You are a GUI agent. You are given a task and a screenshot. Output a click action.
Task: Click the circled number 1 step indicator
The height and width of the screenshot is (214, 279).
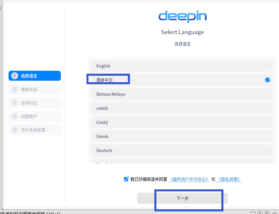[x=15, y=75]
